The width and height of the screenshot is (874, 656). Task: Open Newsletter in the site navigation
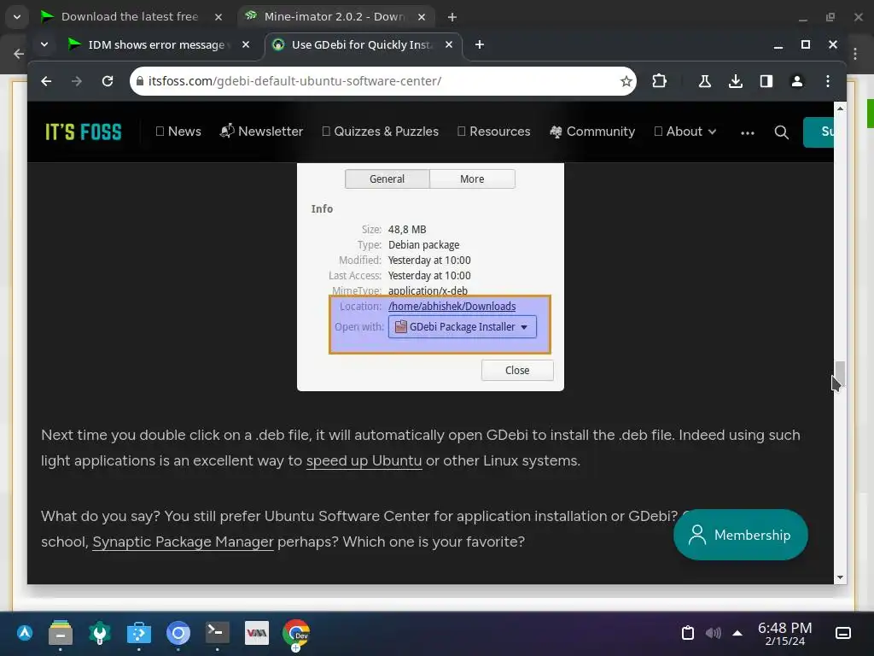[x=261, y=132]
